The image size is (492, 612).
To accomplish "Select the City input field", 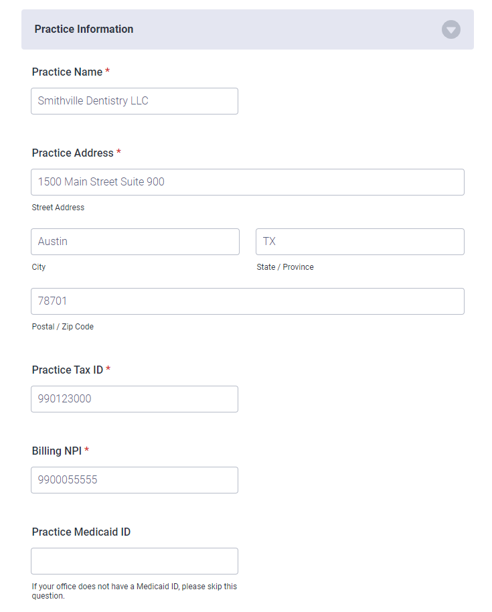I will pyautogui.click(x=135, y=242).
